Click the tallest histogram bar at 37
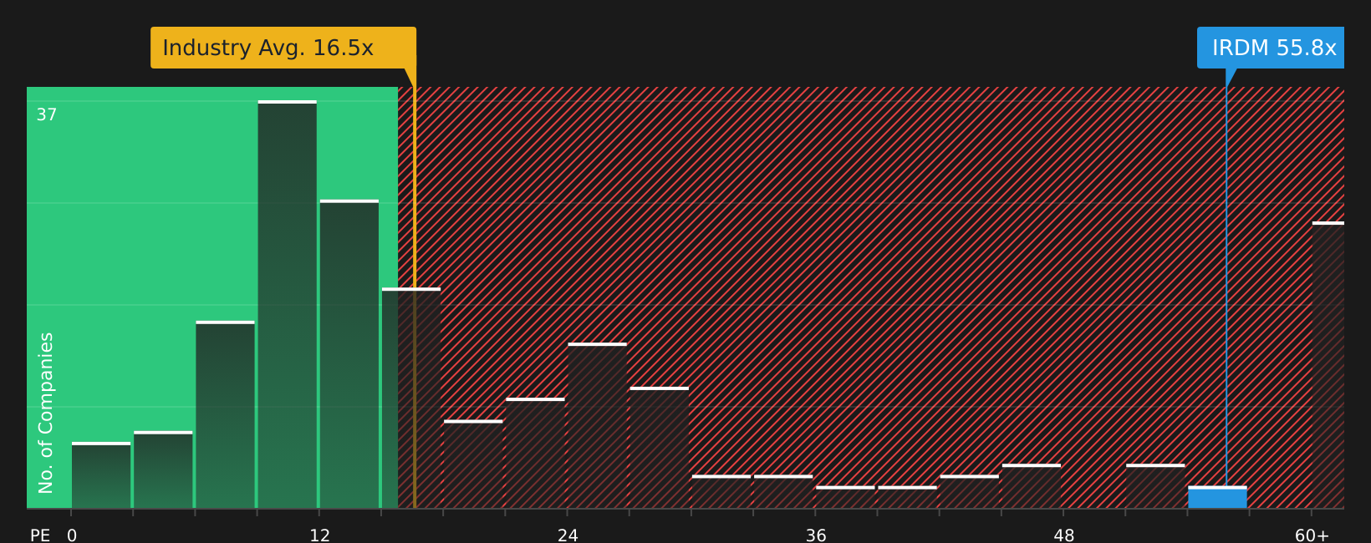 tap(288, 304)
